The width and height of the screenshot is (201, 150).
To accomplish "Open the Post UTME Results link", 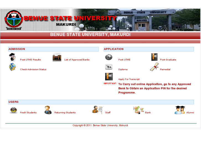I will click(x=30, y=60).
